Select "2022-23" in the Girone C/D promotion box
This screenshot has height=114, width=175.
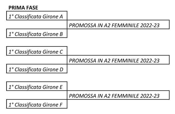point(150,61)
